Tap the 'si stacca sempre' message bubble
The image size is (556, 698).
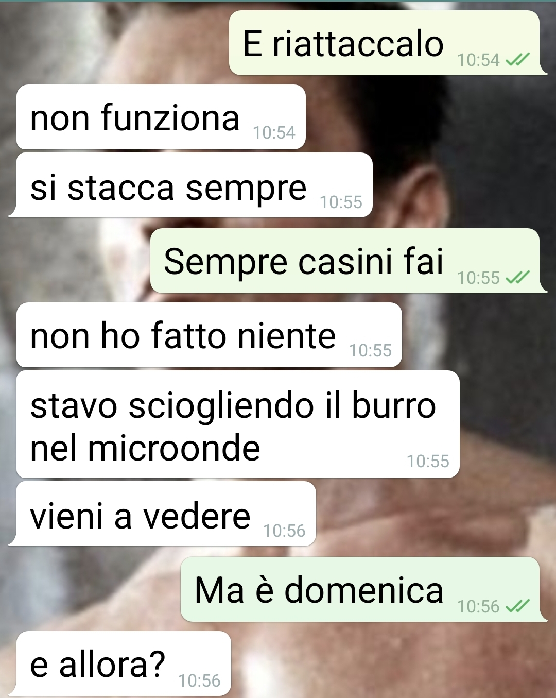pyautogui.click(x=190, y=185)
